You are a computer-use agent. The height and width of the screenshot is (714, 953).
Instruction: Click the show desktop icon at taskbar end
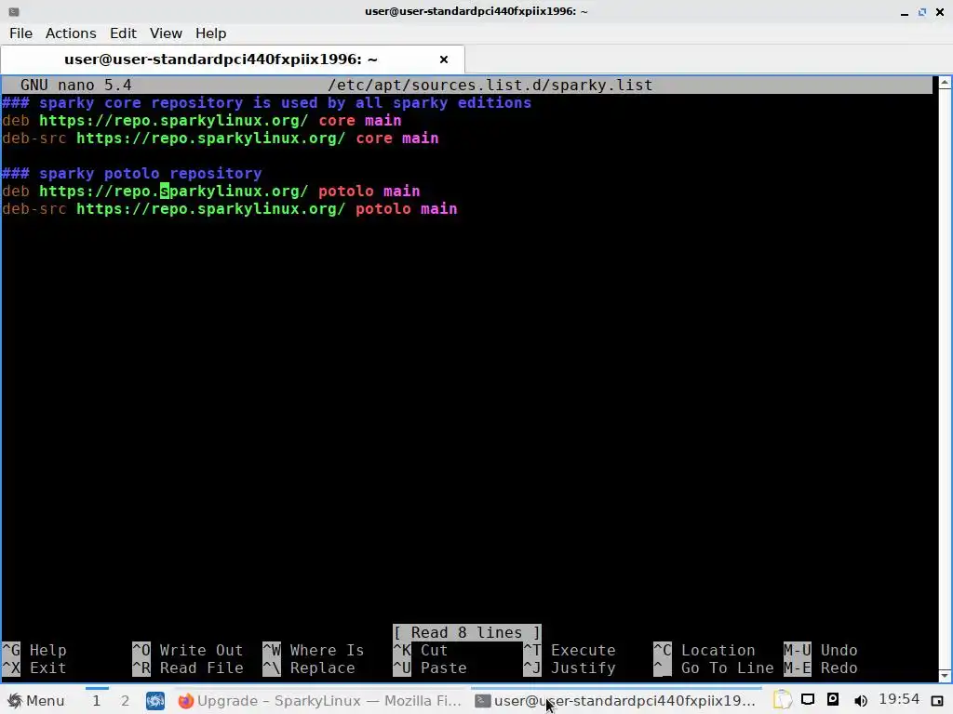tap(937, 701)
